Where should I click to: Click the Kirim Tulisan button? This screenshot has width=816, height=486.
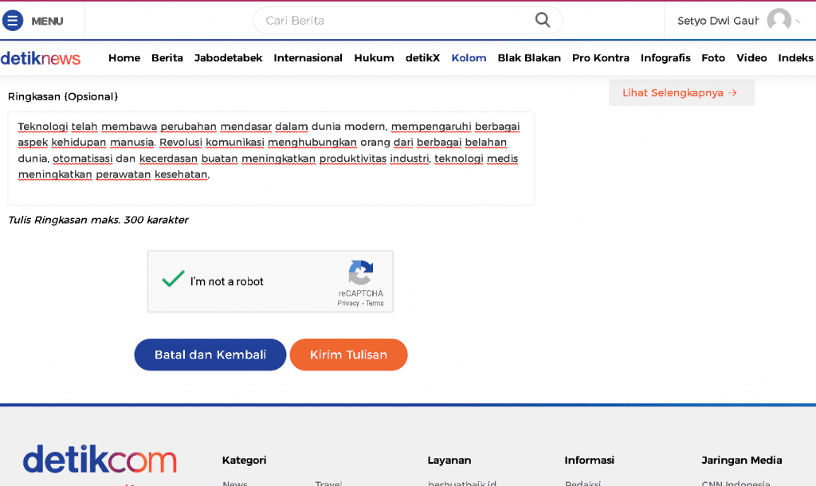[348, 355]
